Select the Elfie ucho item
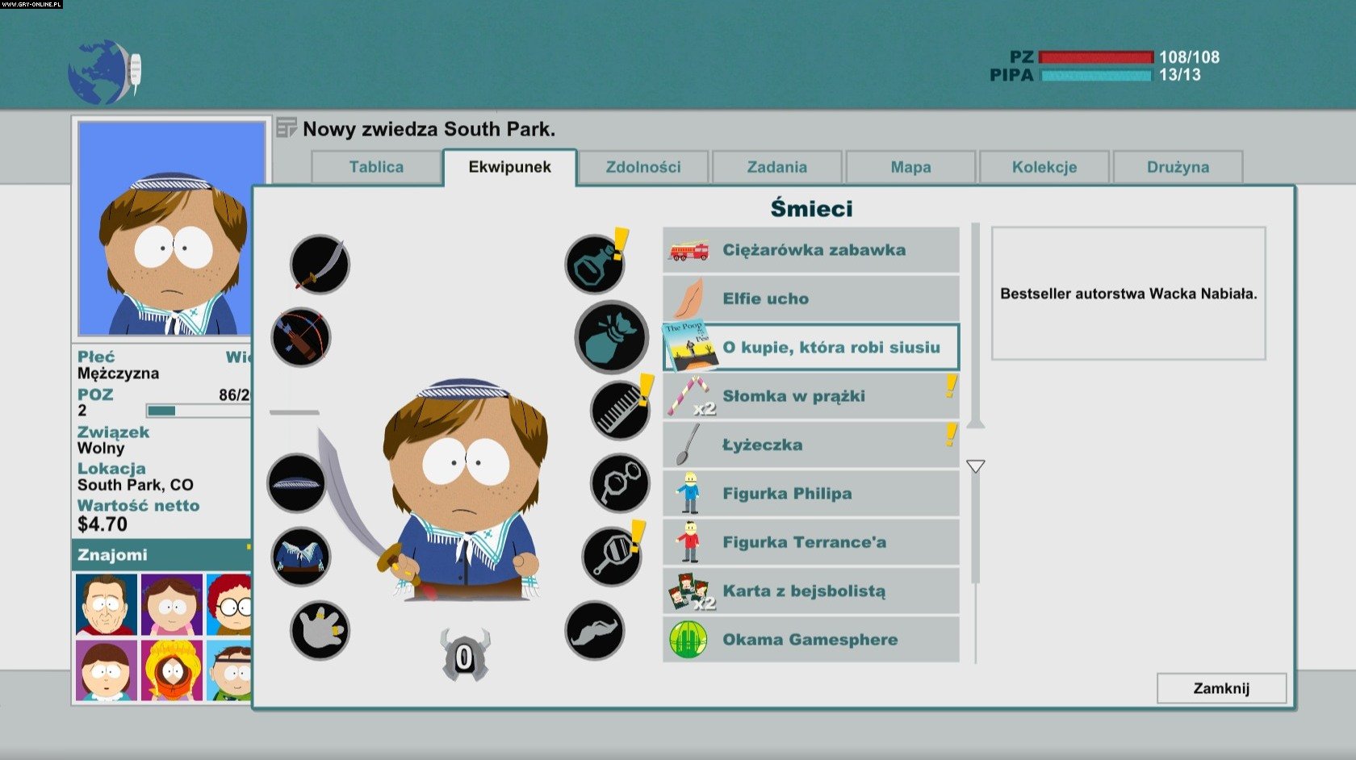The width and height of the screenshot is (1356, 760). pos(811,299)
